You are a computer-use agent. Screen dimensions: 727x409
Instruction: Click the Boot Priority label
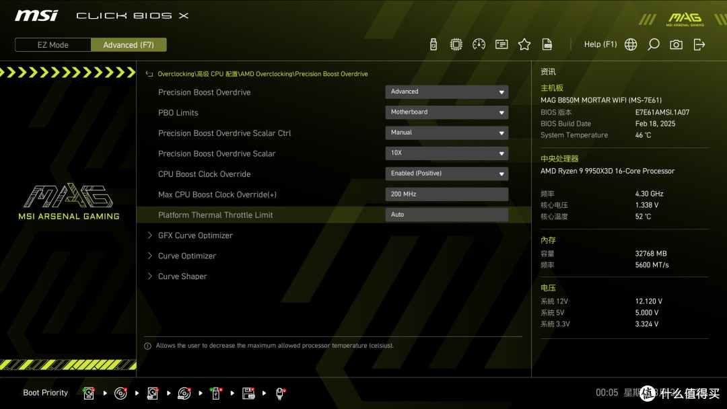[x=46, y=393]
